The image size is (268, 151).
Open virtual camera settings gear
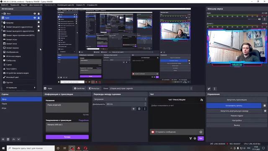(265, 111)
